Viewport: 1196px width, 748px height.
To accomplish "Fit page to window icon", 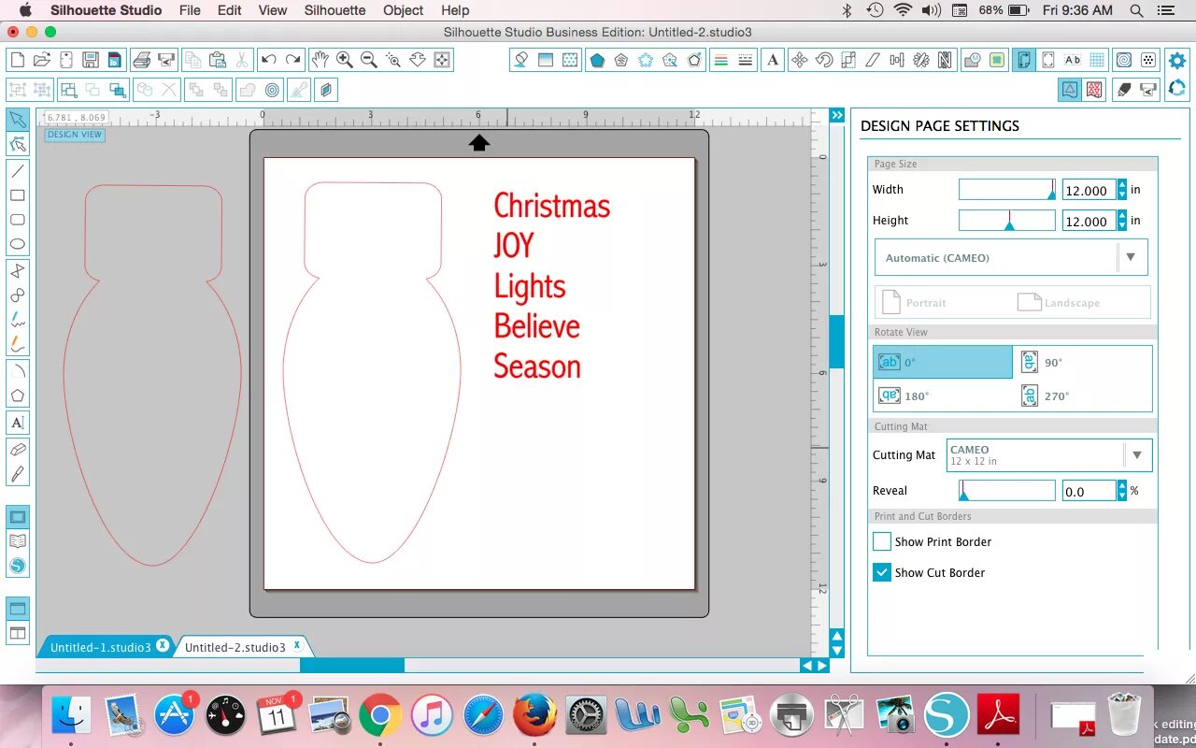I will tap(442, 60).
